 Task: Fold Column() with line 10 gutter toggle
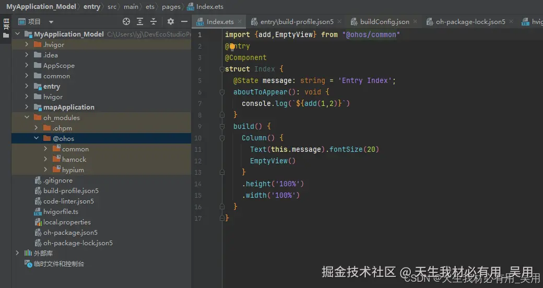pyautogui.click(x=222, y=138)
